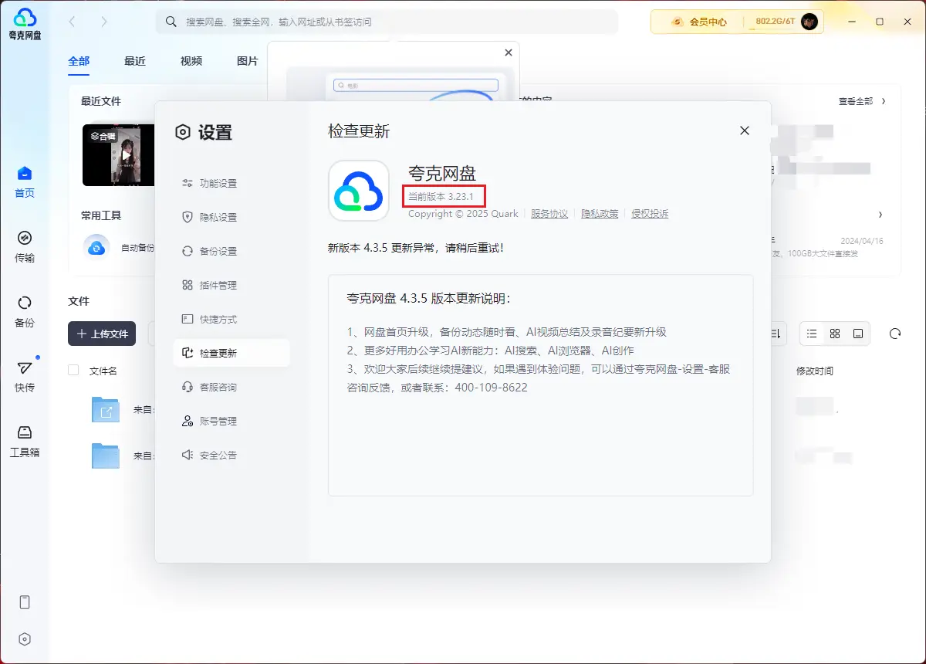Switch to the 视频 tab
Viewport: 926px width, 664px height.
point(191,61)
